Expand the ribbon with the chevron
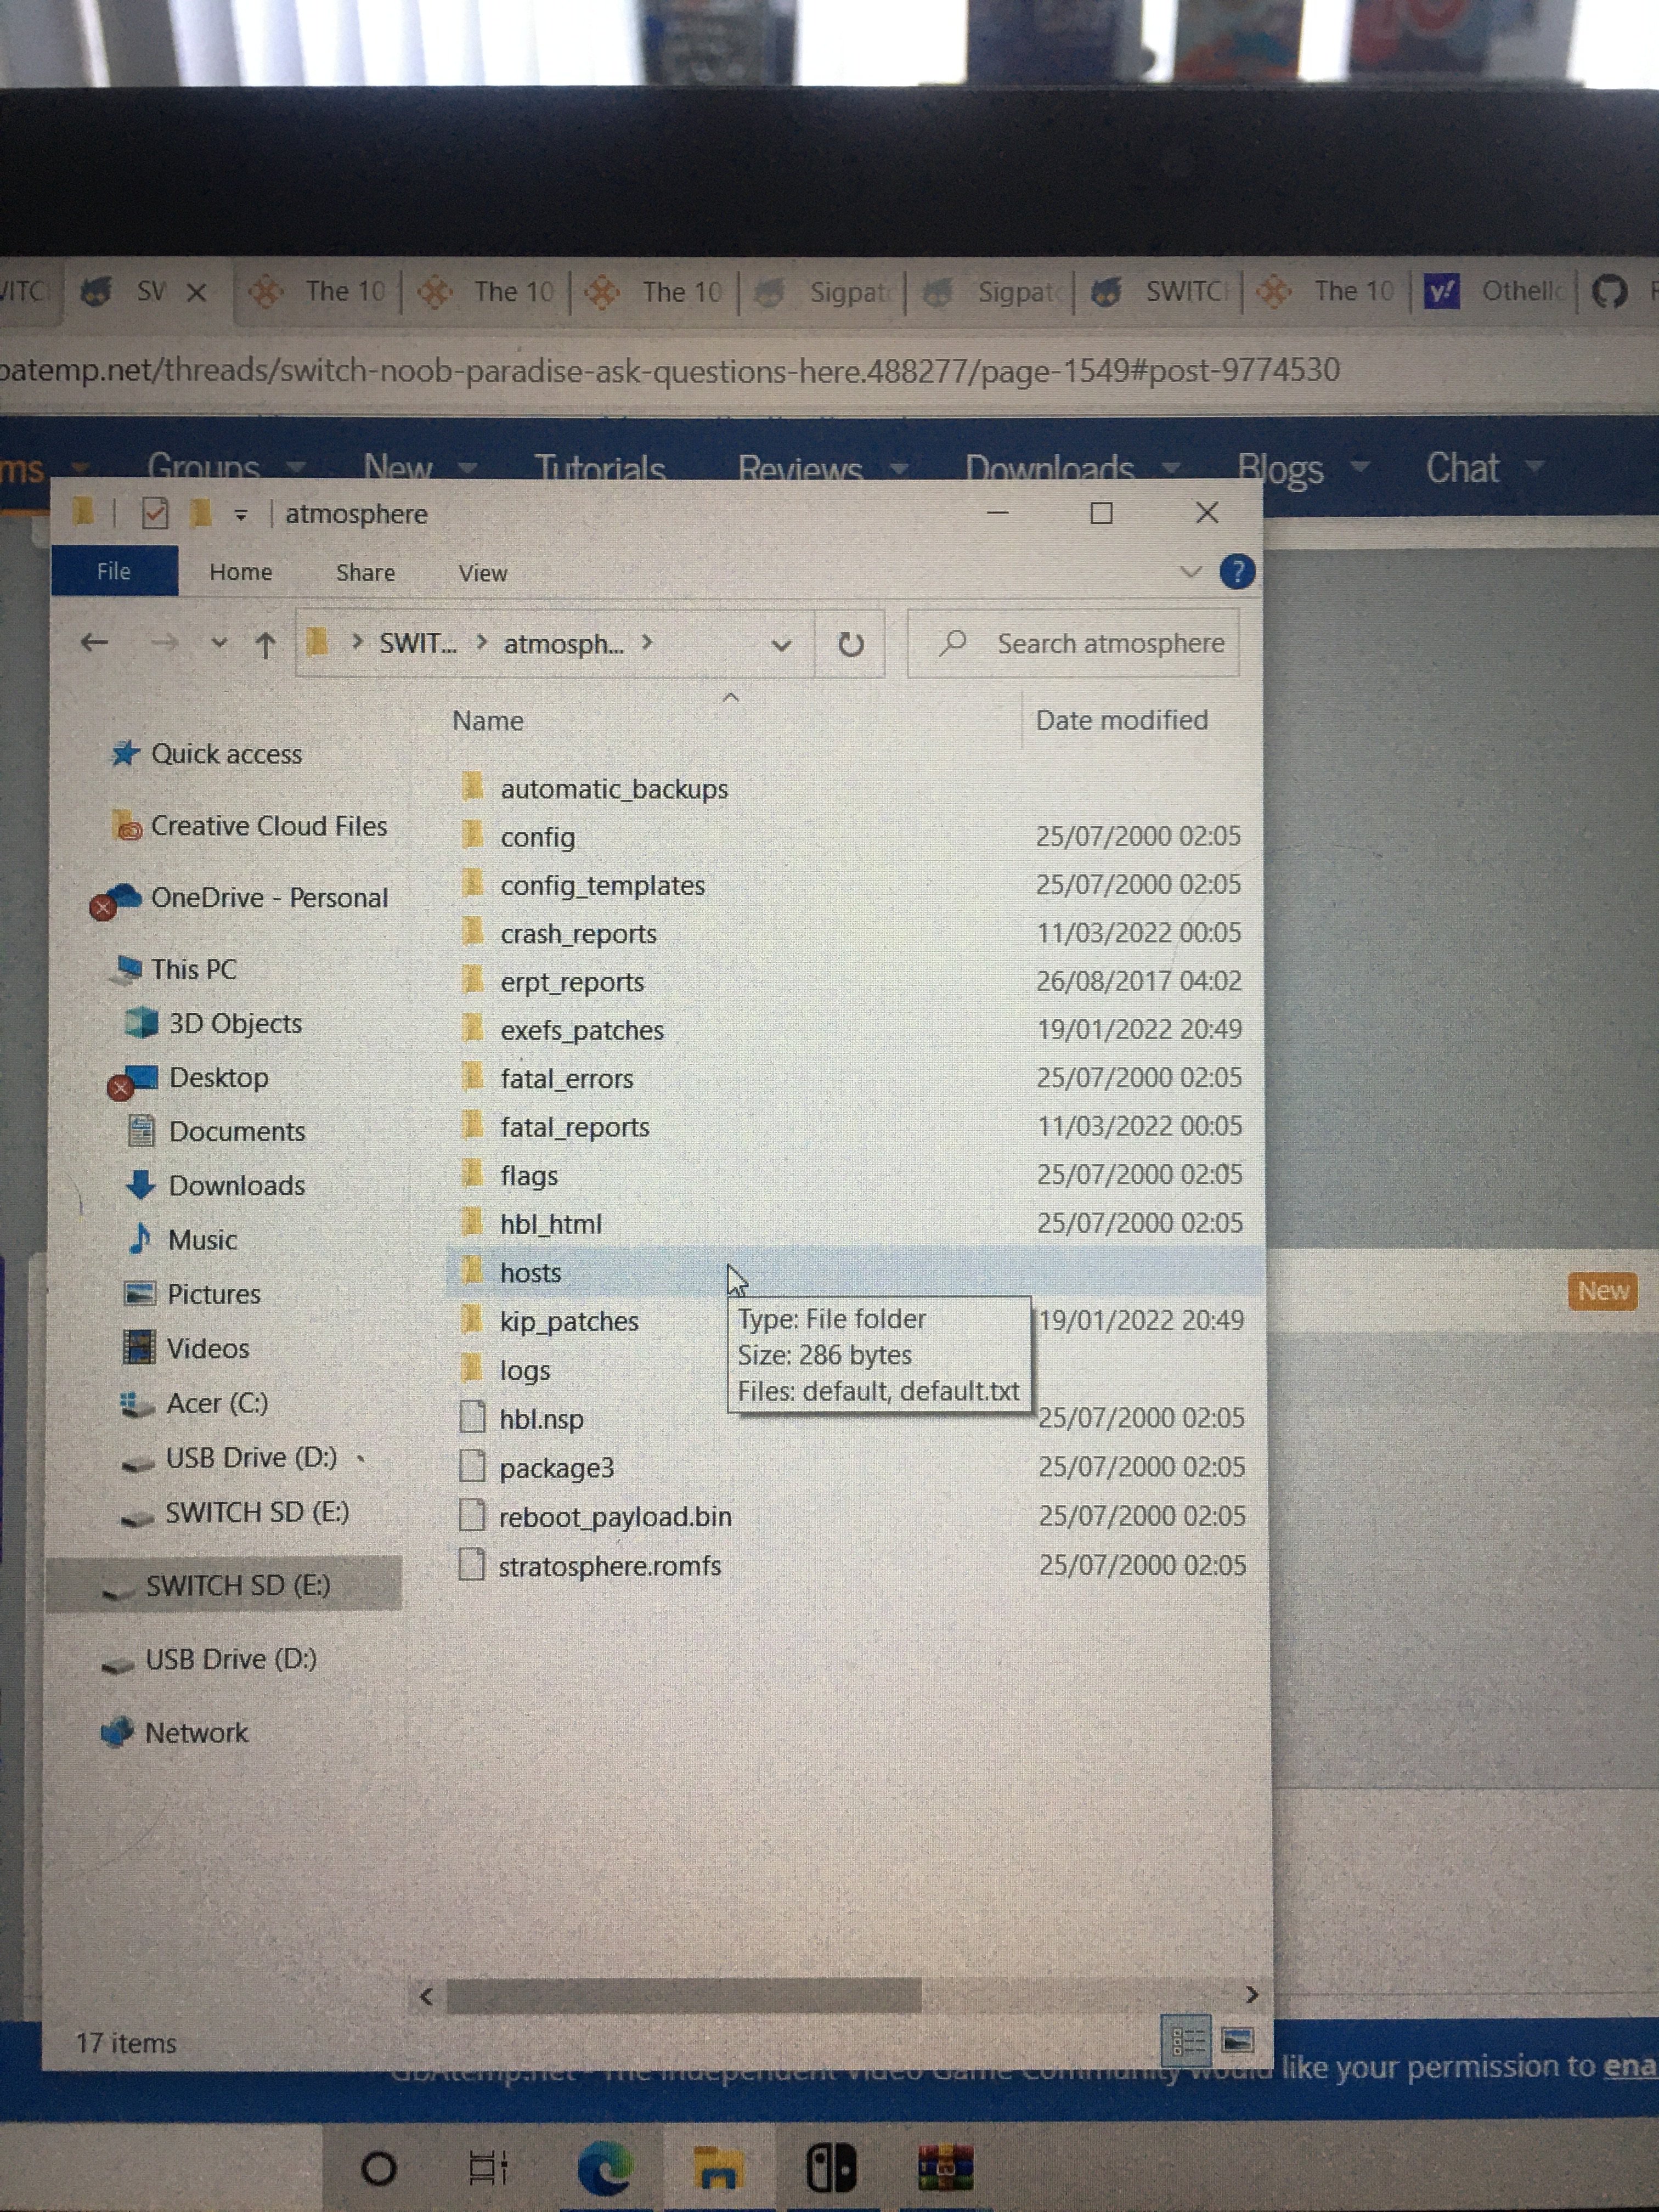The height and width of the screenshot is (2212, 1659). coord(1190,572)
